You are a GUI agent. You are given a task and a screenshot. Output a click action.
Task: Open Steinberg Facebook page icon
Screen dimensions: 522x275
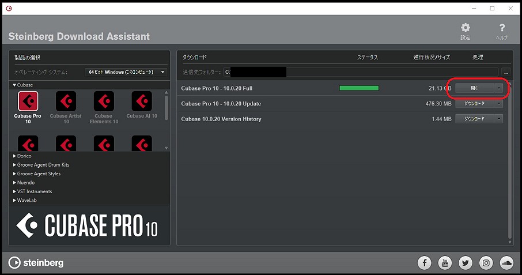tap(425, 263)
